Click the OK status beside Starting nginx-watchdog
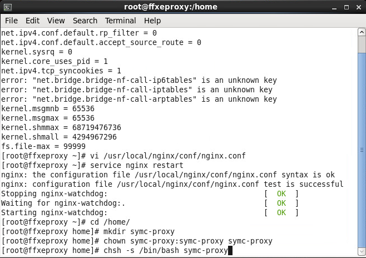Image resolution: width=366 pixels, height=258 pixels. (x=281, y=212)
